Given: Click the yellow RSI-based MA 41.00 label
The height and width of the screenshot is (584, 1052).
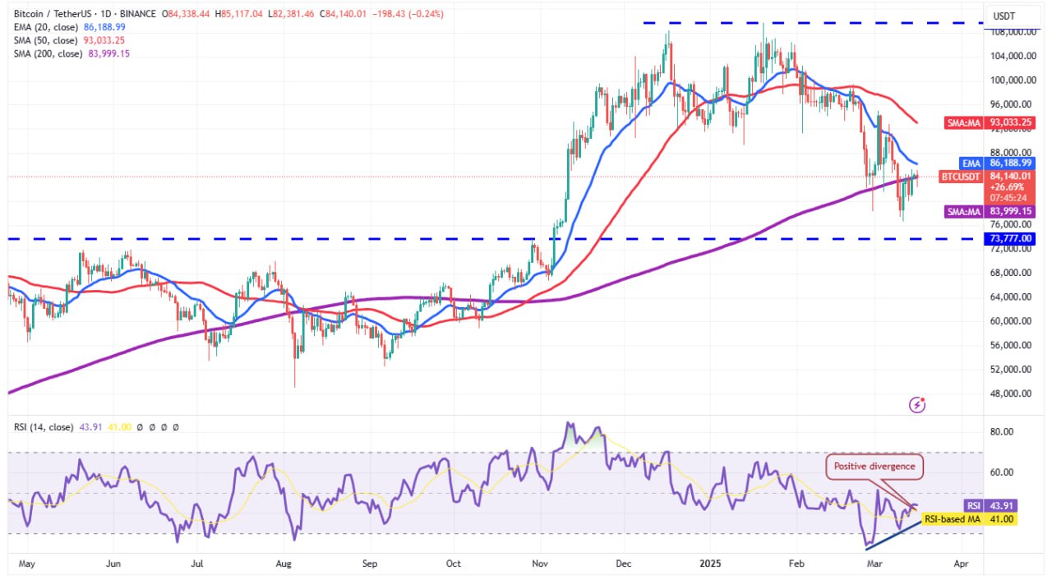Looking at the screenshot, I should tap(967, 519).
